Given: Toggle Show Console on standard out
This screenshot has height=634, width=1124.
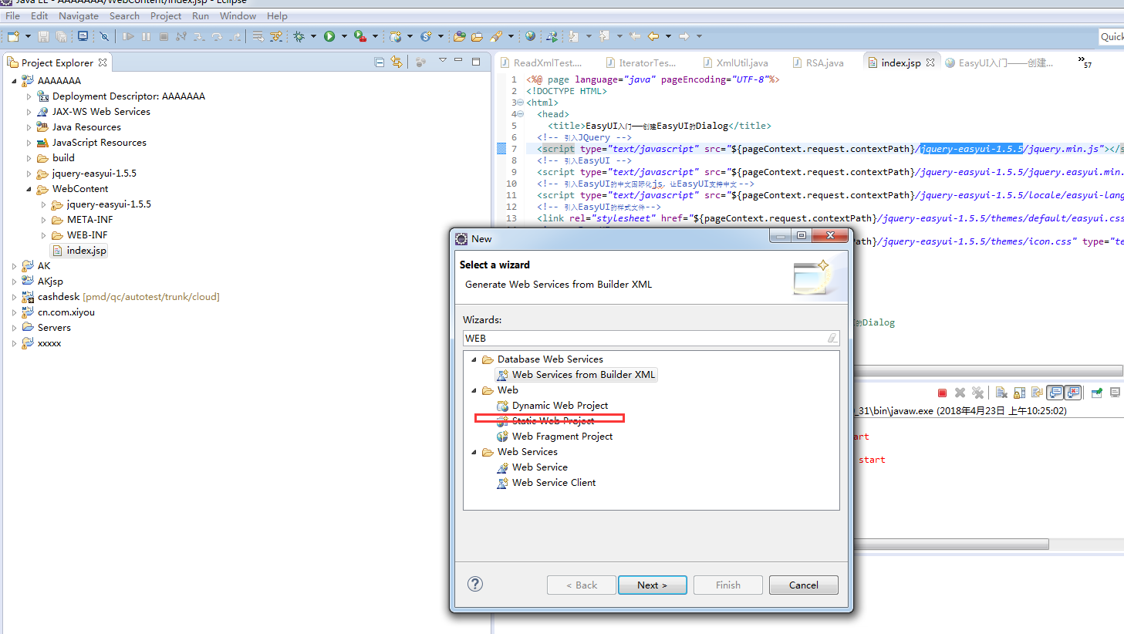Looking at the screenshot, I should [x=1055, y=393].
